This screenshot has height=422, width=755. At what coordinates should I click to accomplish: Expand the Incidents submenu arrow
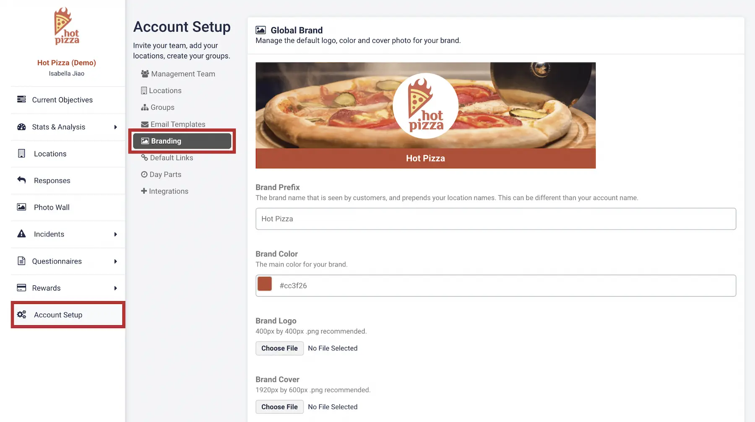click(x=115, y=234)
